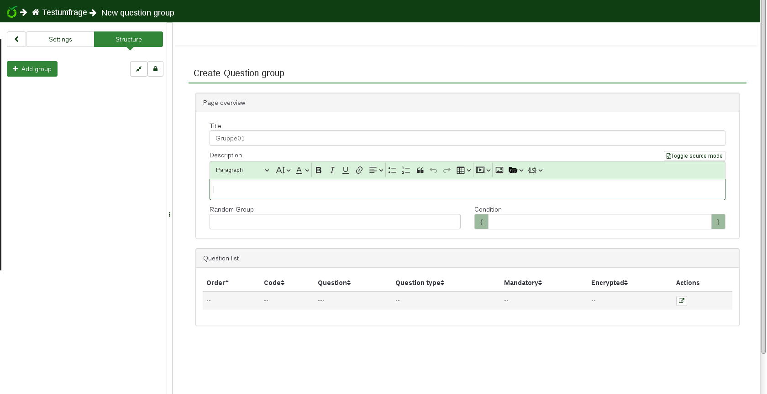Insert a numbered list
Image resolution: width=767 pixels, height=394 pixels.
coord(406,170)
